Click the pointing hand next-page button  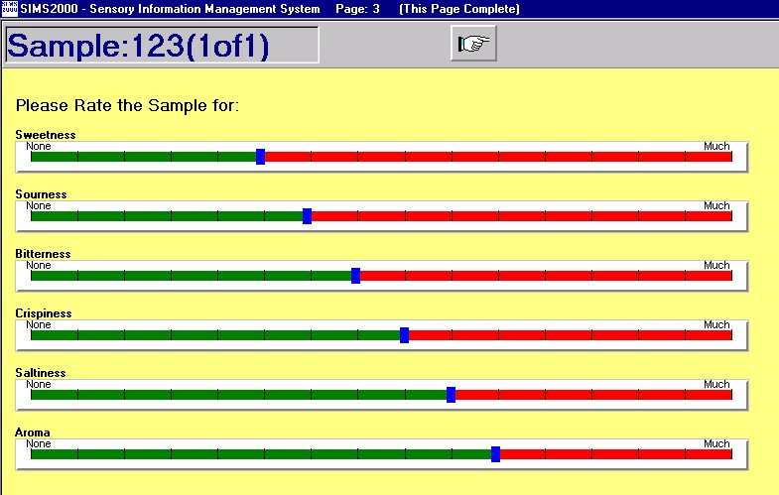(x=473, y=44)
